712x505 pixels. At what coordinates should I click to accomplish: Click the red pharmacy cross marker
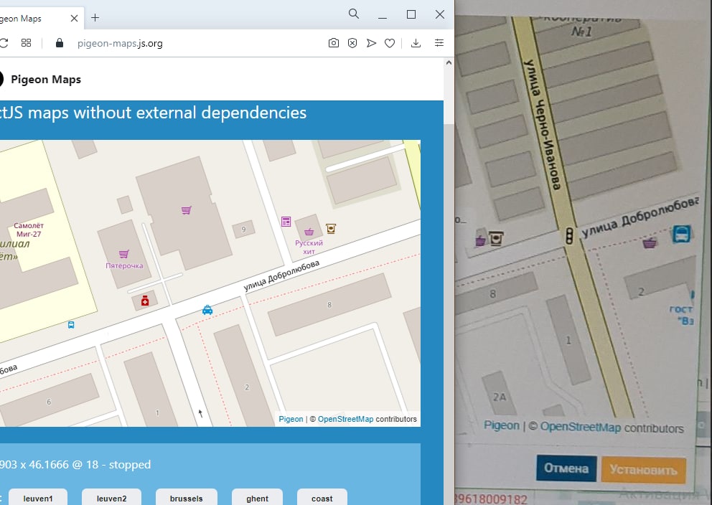(145, 301)
